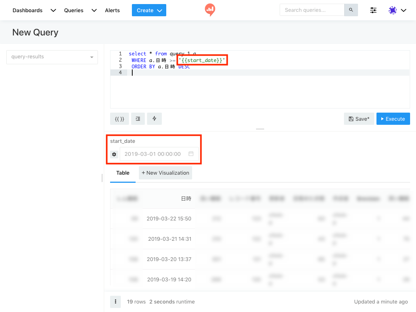
Task: Click the Redash logo icon
Action: [210, 10]
